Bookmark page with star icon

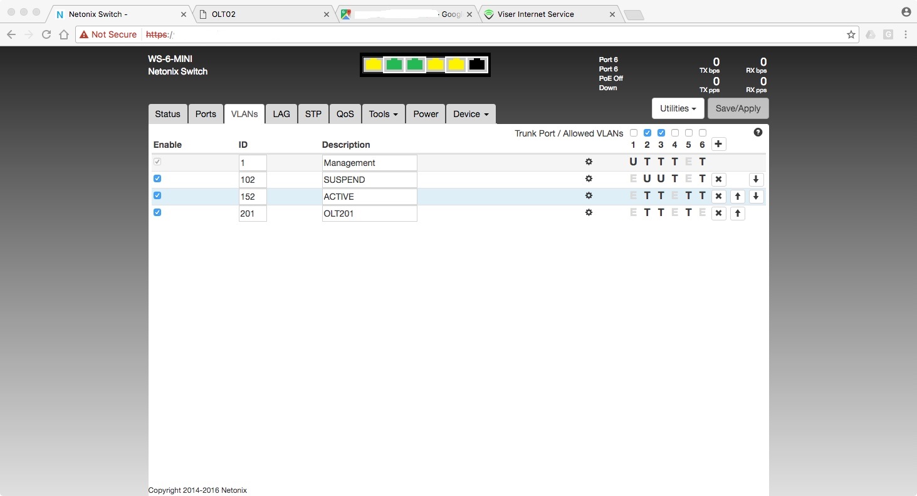coord(851,35)
